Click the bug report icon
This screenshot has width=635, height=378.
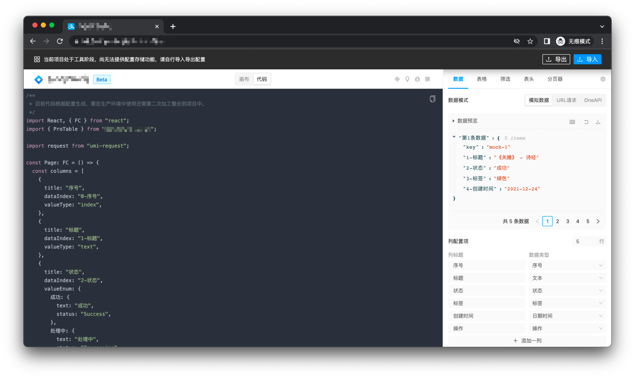(x=417, y=79)
